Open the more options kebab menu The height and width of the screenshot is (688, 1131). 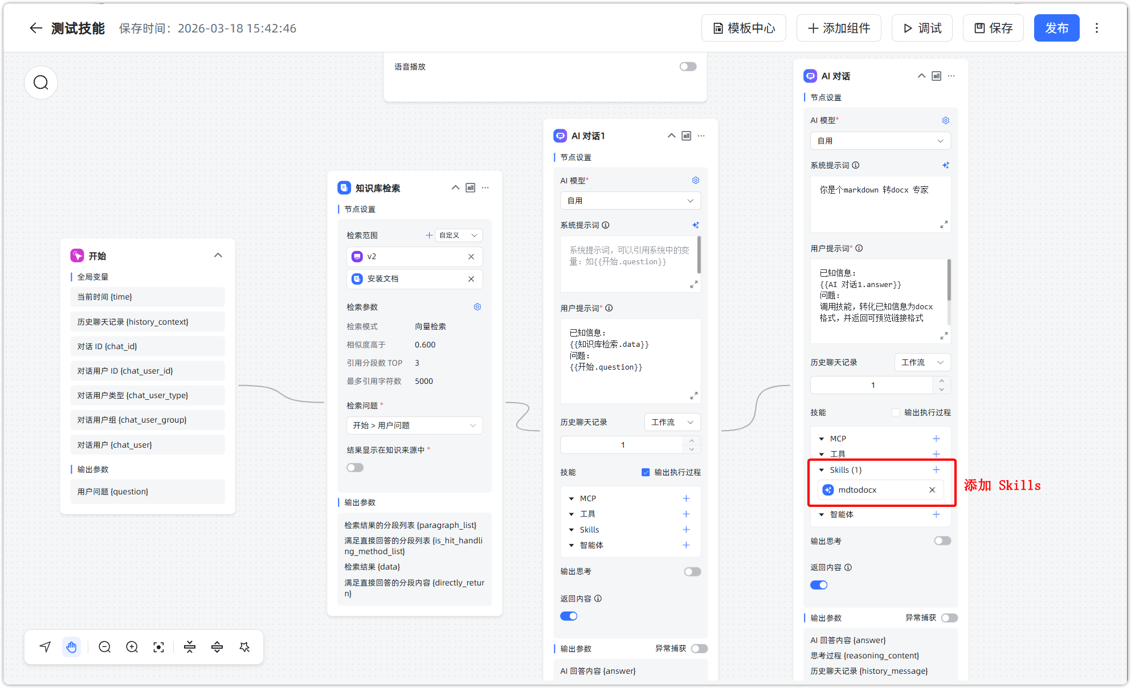pyautogui.click(x=1097, y=28)
